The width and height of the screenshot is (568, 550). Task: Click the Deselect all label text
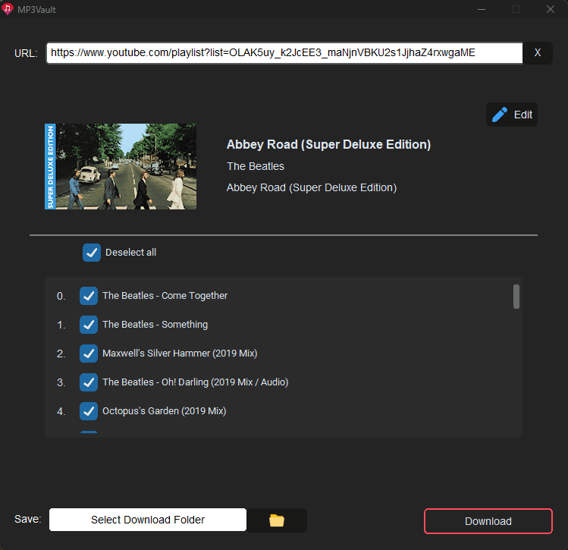point(130,253)
